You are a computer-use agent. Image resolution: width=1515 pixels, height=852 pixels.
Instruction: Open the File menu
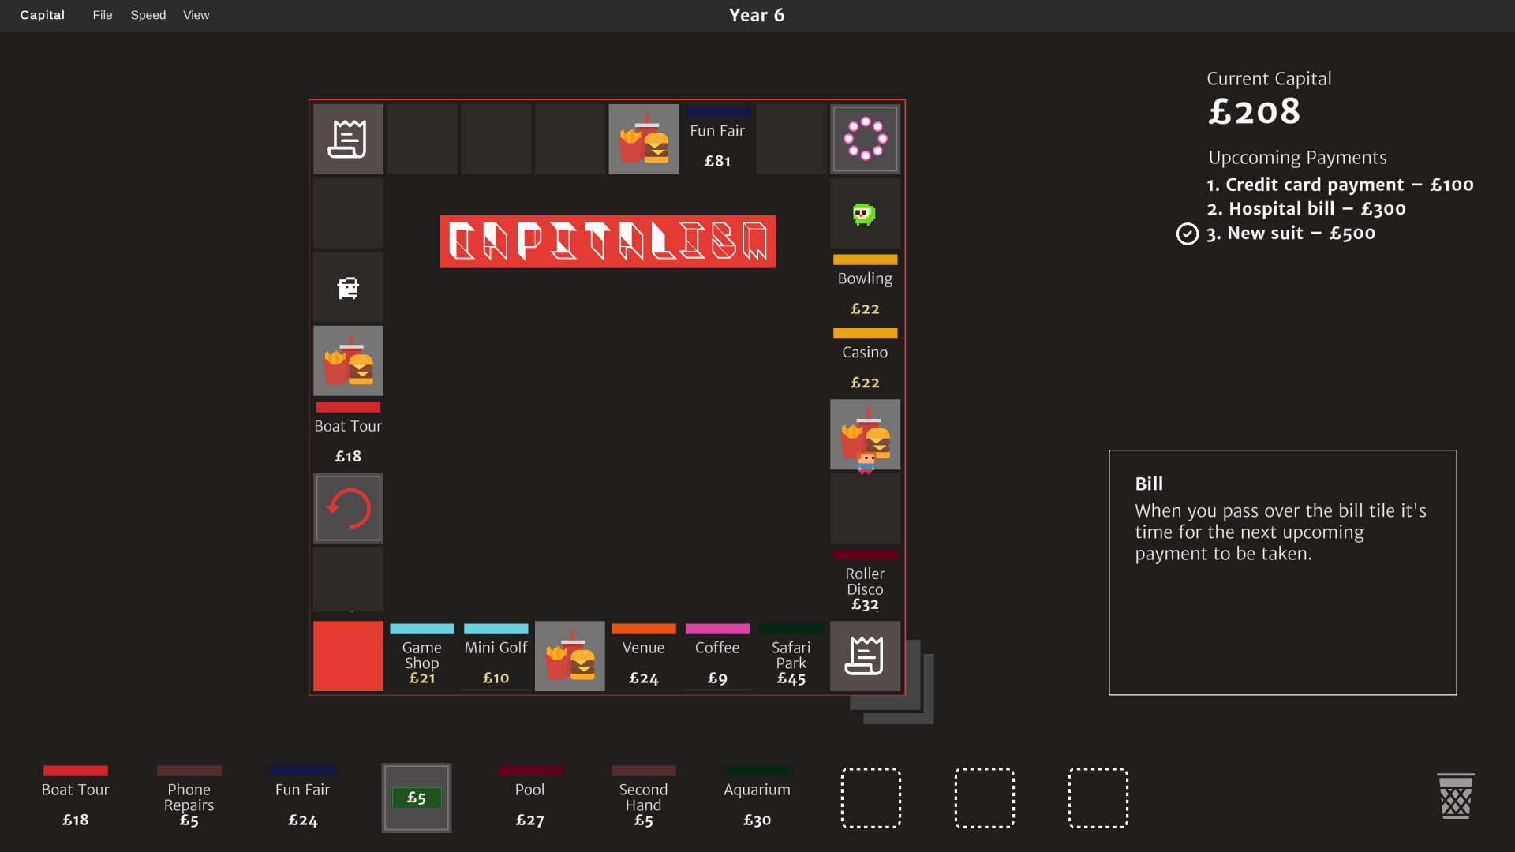[102, 15]
